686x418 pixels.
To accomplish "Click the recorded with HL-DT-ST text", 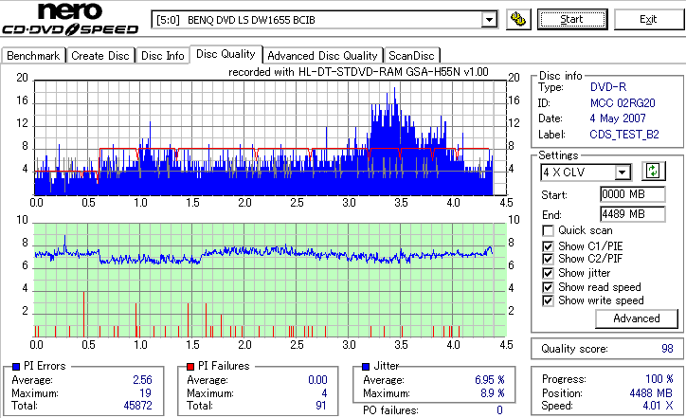I will [x=358, y=72].
